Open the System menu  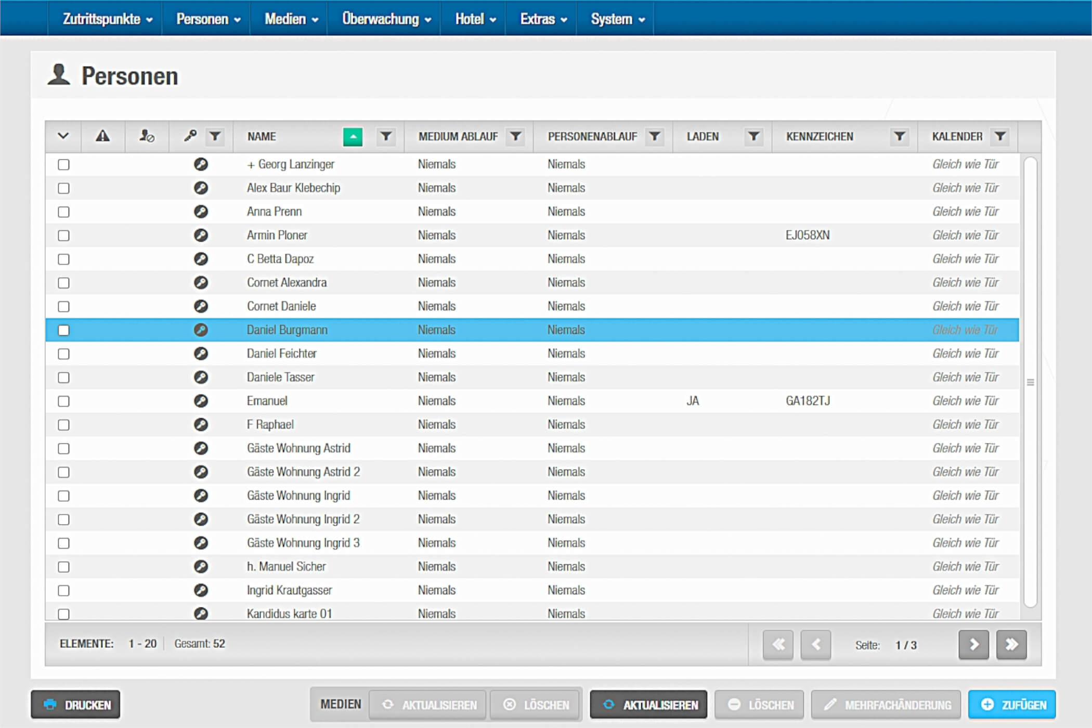[617, 19]
